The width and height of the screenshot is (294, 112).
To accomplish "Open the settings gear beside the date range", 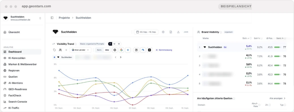I will (163, 32).
